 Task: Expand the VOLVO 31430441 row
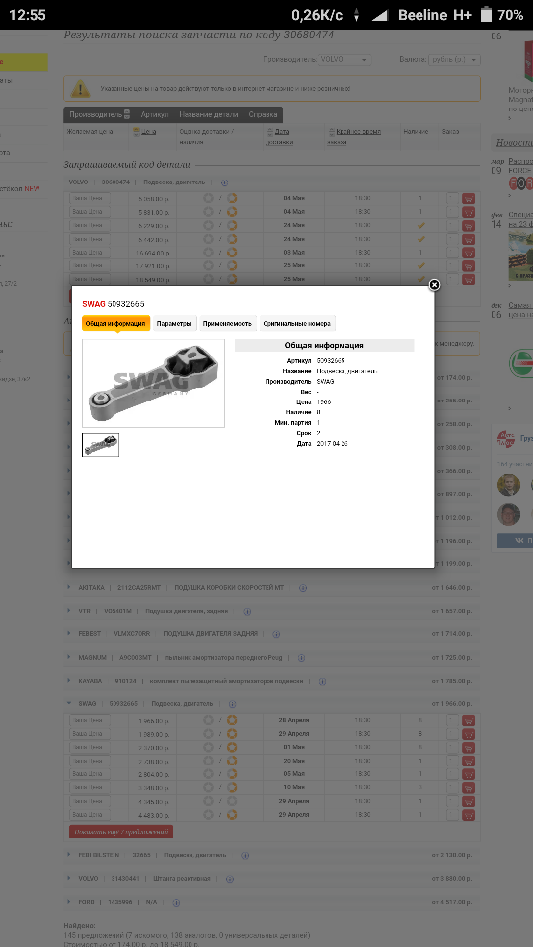[69, 879]
